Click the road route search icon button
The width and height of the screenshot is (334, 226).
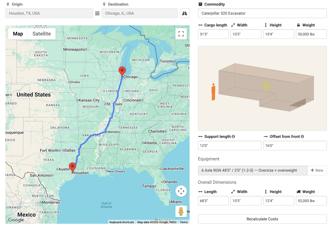[x=185, y=14]
